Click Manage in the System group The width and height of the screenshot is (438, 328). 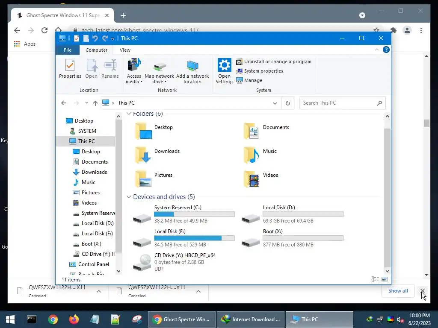249,80
